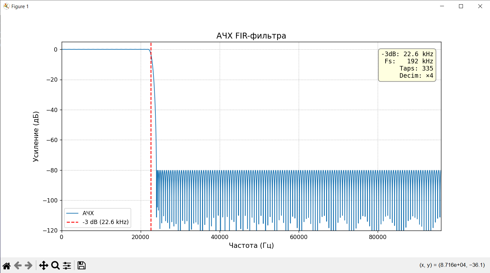Maximize the Figure 1 window
This screenshot has width=490, height=273.
(x=461, y=6)
